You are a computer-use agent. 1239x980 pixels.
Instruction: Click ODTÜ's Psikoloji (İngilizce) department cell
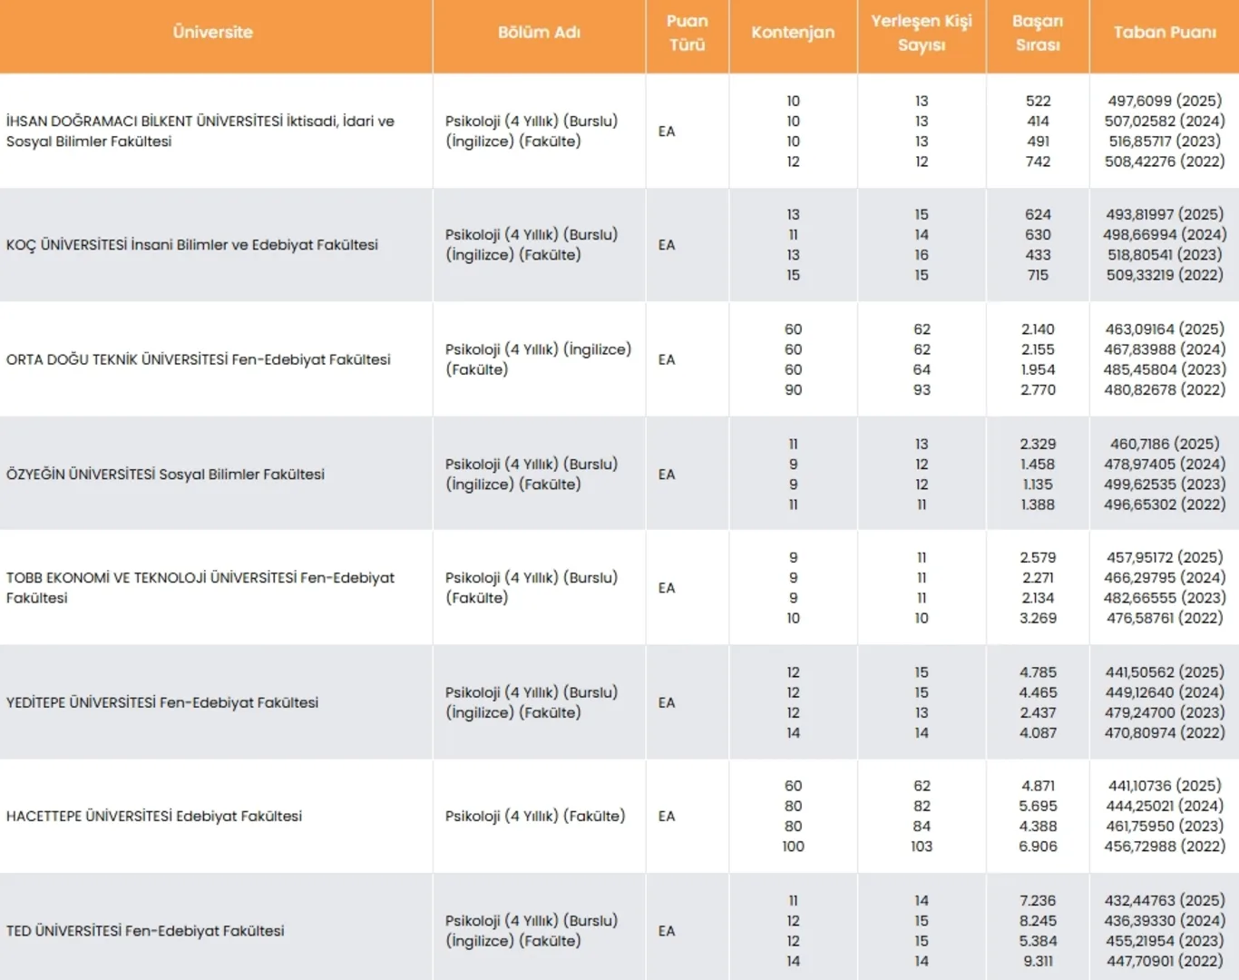click(x=538, y=359)
